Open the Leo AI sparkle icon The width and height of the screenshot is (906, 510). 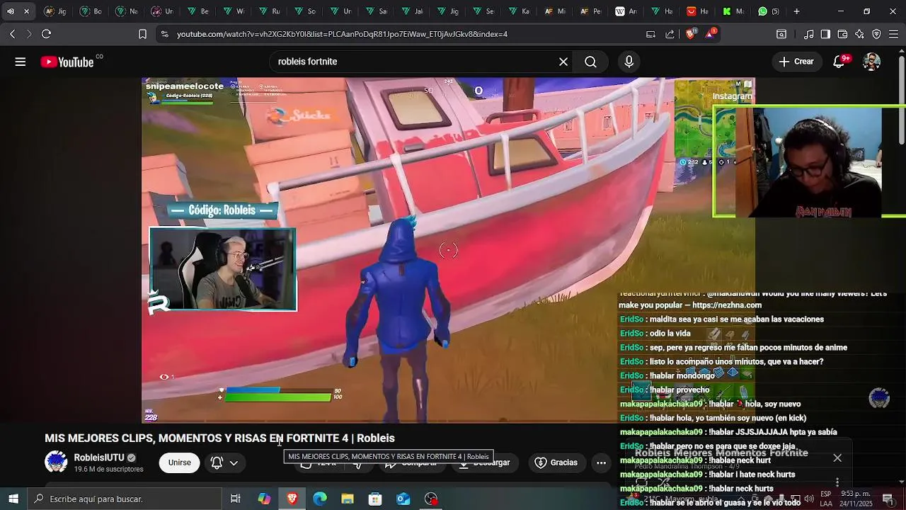coord(859,34)
